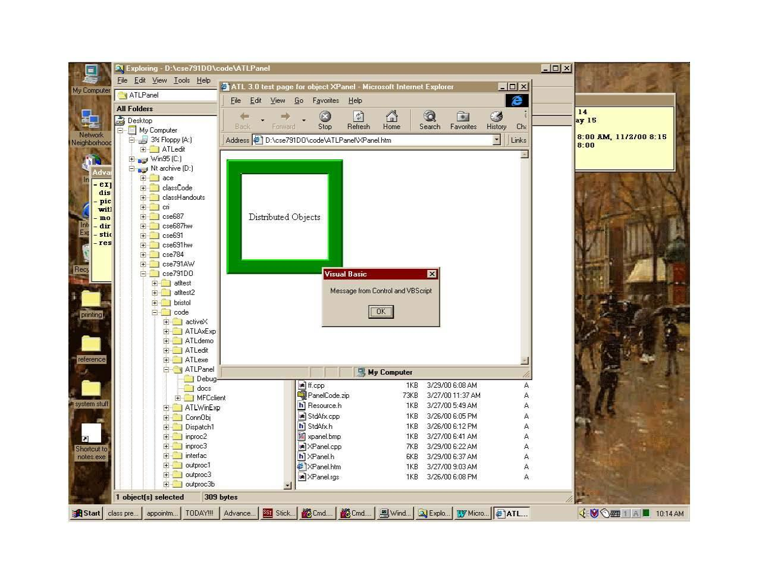Open the Favorites menu in Internet Explorer
The width and height of the screenshot is (759, 587).
325,101
